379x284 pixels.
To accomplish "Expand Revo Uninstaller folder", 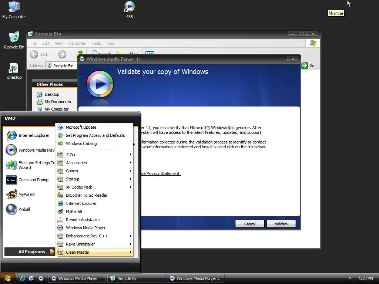I will (x=94, y=244).
